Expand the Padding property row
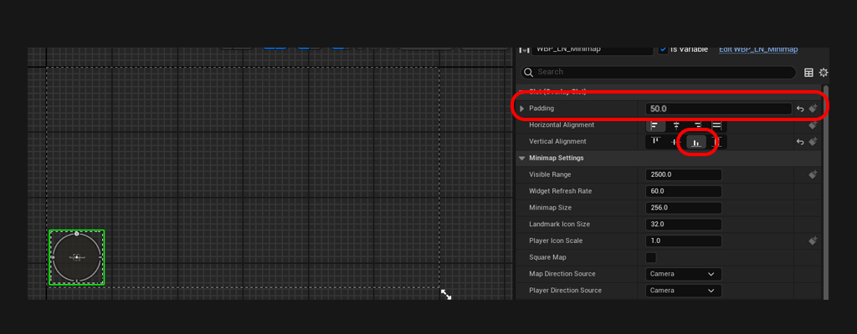This screenshot has height=334, width=857. click(x=522, y=109)
